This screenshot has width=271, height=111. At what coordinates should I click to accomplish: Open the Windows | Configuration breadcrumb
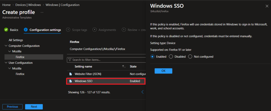click(62, 5)
